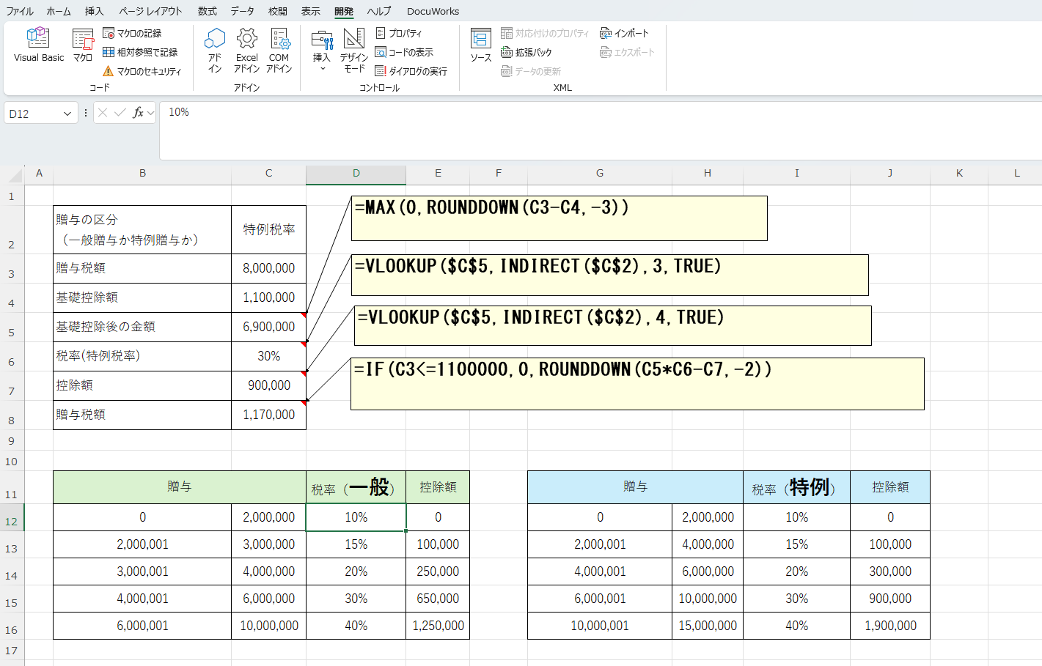The height and width of the screenshot is (666, 1042).
Task: Start マクロの記録 macro recording
Action: [132, 33]
